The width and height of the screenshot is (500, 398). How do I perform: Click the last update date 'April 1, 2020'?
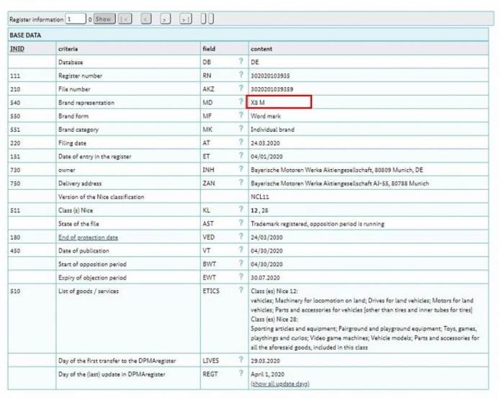point(267,374)
